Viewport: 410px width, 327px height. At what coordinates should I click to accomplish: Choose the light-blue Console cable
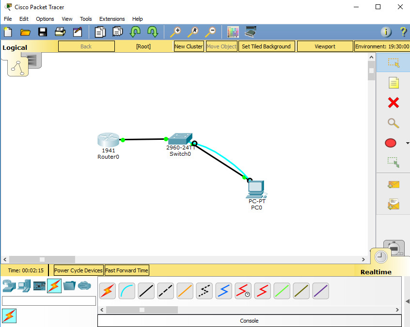pyautogui.click(x=127, y=291)
